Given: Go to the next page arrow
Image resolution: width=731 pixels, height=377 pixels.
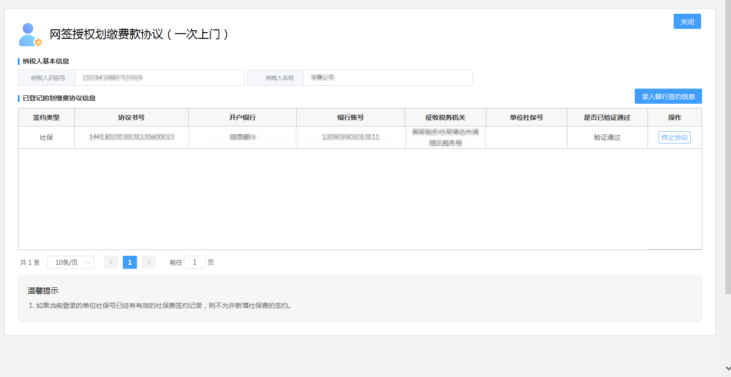Looking at the screenshot, I should click(149, 262).
